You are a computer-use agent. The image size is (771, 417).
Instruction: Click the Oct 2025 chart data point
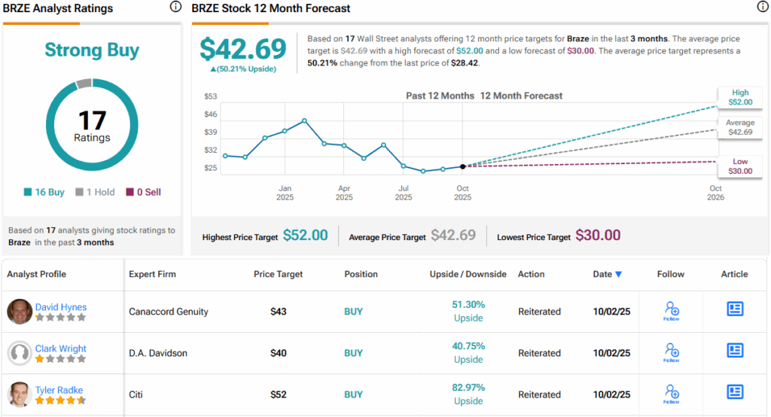tap(462, 166)
